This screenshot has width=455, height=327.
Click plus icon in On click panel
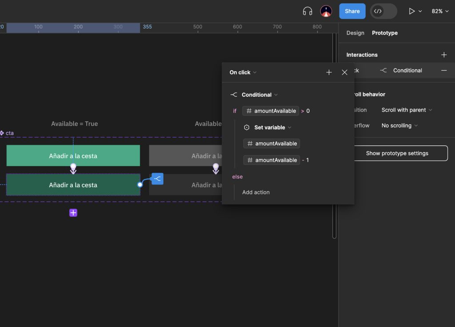point(329,72)
